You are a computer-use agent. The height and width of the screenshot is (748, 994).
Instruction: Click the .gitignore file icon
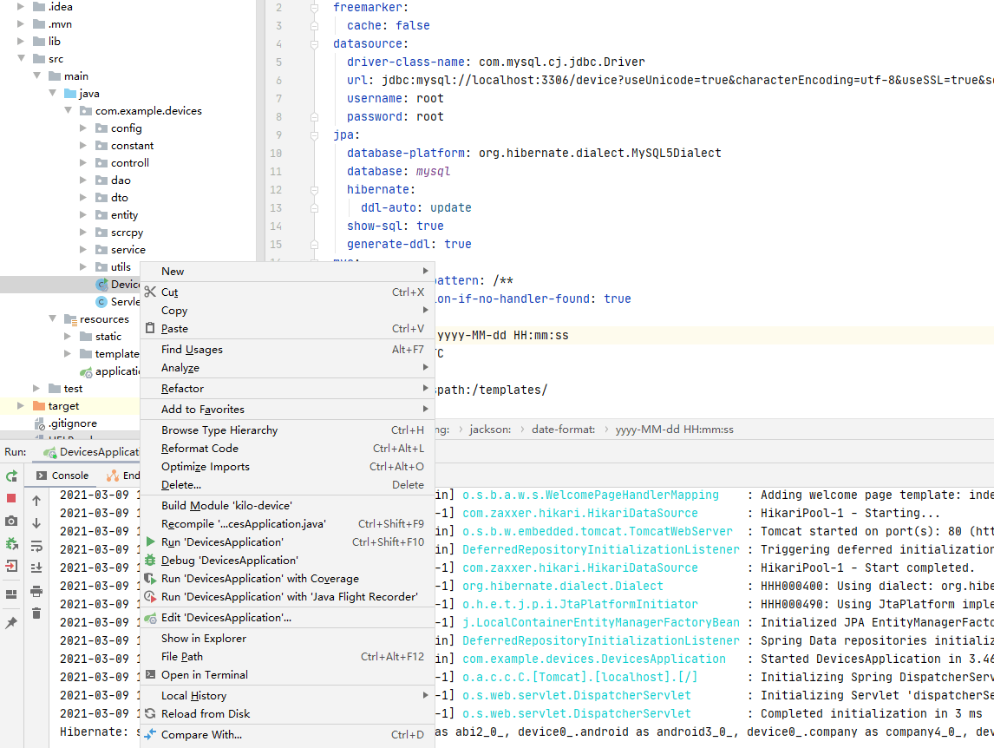39,423
